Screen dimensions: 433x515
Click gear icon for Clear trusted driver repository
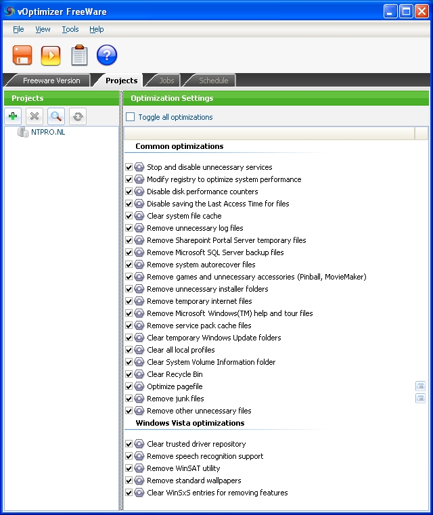pos(139,444)
